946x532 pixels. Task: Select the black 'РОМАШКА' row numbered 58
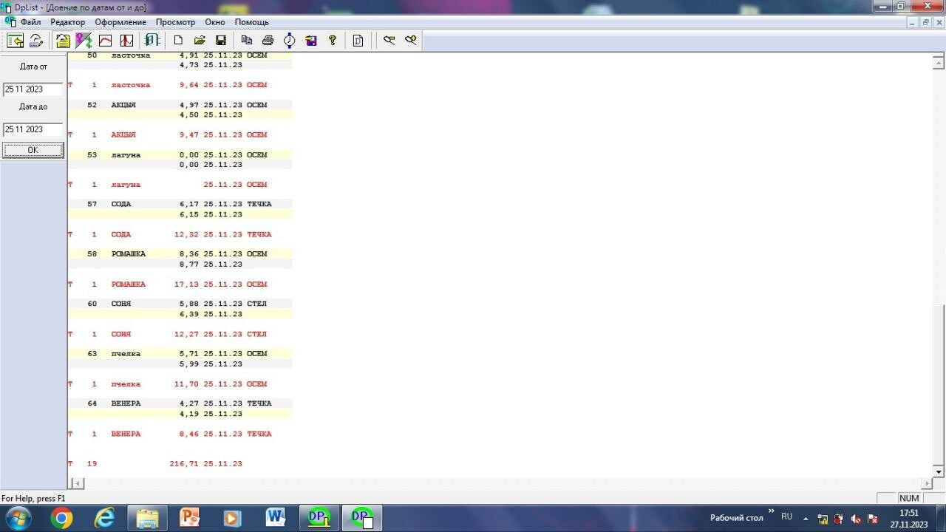tap(180, 253)
